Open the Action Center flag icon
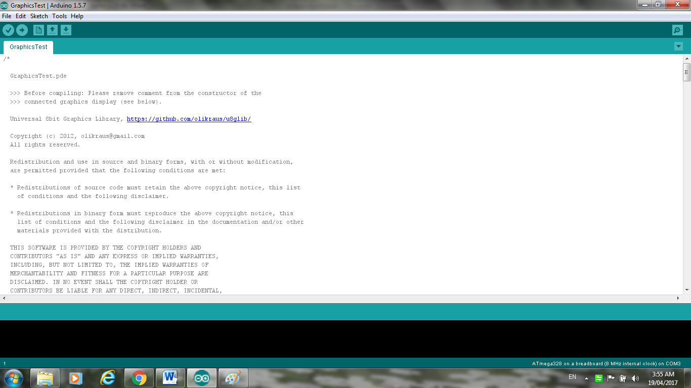The height and width of the screenshot is (388, 691). 611,378
